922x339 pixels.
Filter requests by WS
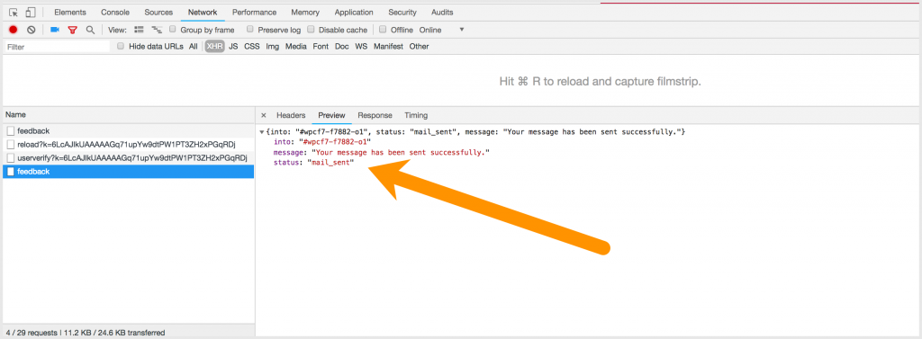click(x=361, y=47)
